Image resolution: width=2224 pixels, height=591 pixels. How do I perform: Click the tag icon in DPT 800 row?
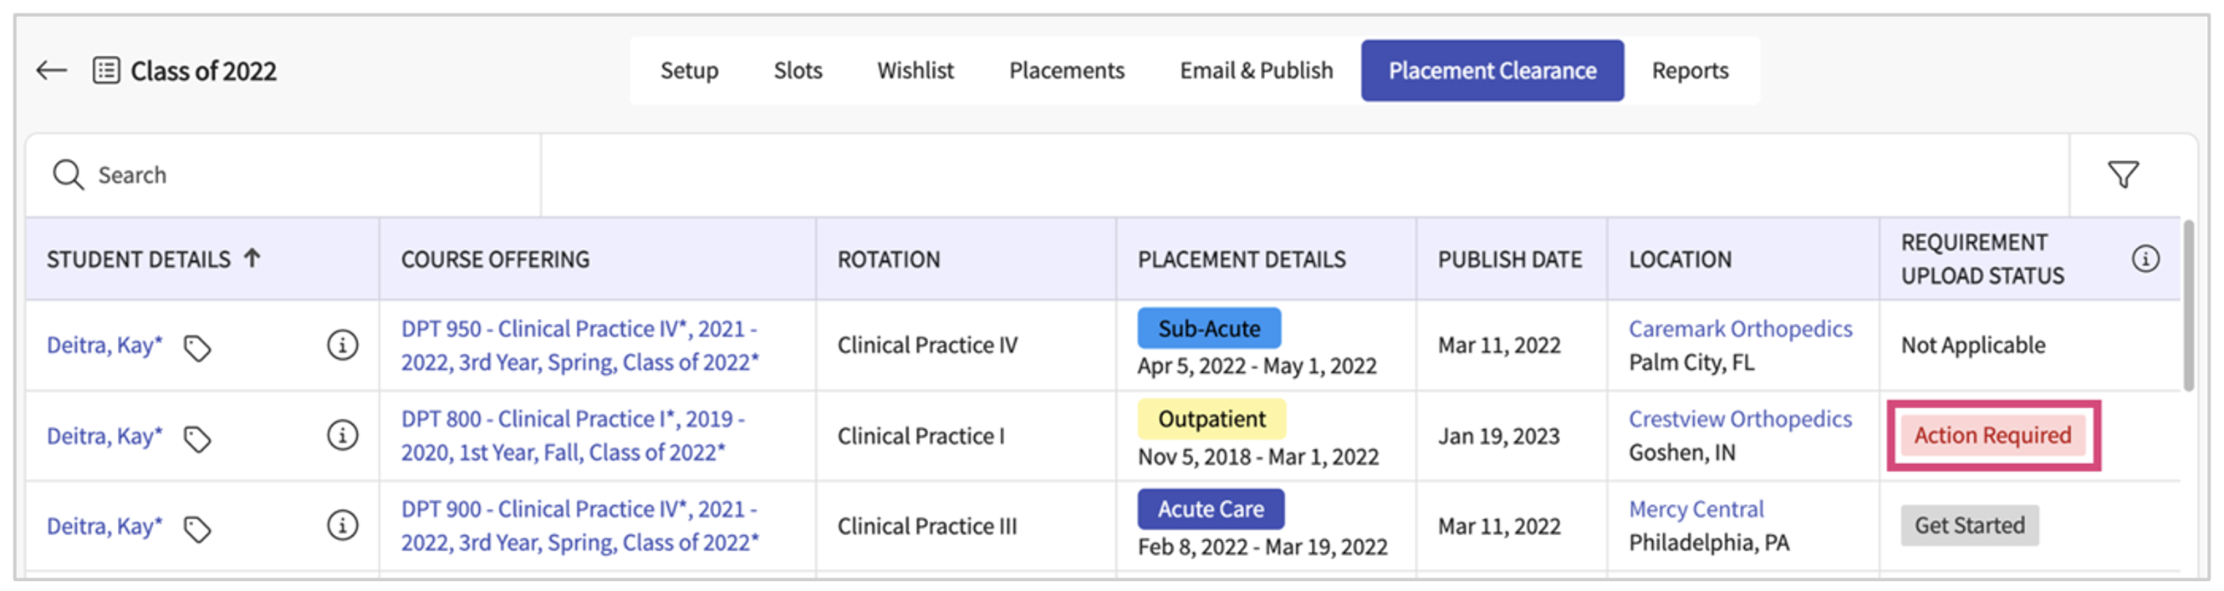[197, 438]
